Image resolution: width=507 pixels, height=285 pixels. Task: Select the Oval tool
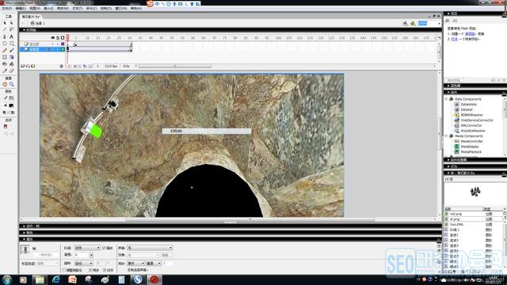[5, 44]
